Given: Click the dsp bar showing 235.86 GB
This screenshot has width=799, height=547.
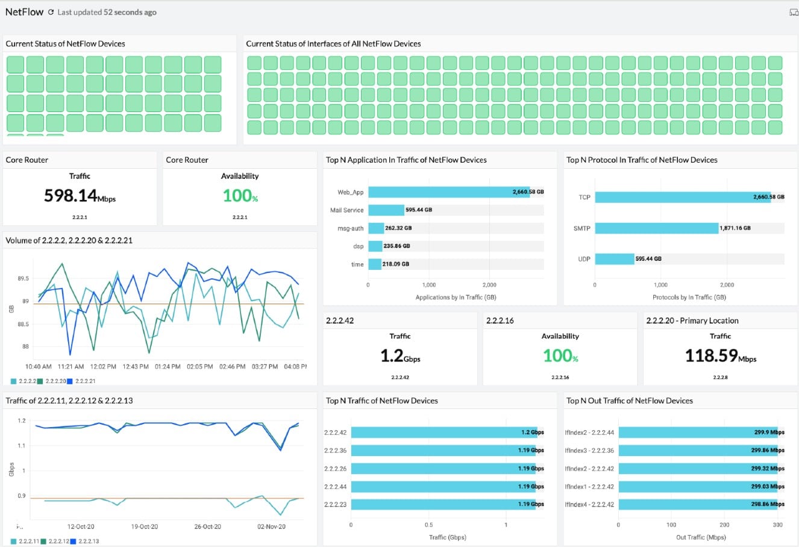Looking at the screenshot, I should tap(375, 246).
